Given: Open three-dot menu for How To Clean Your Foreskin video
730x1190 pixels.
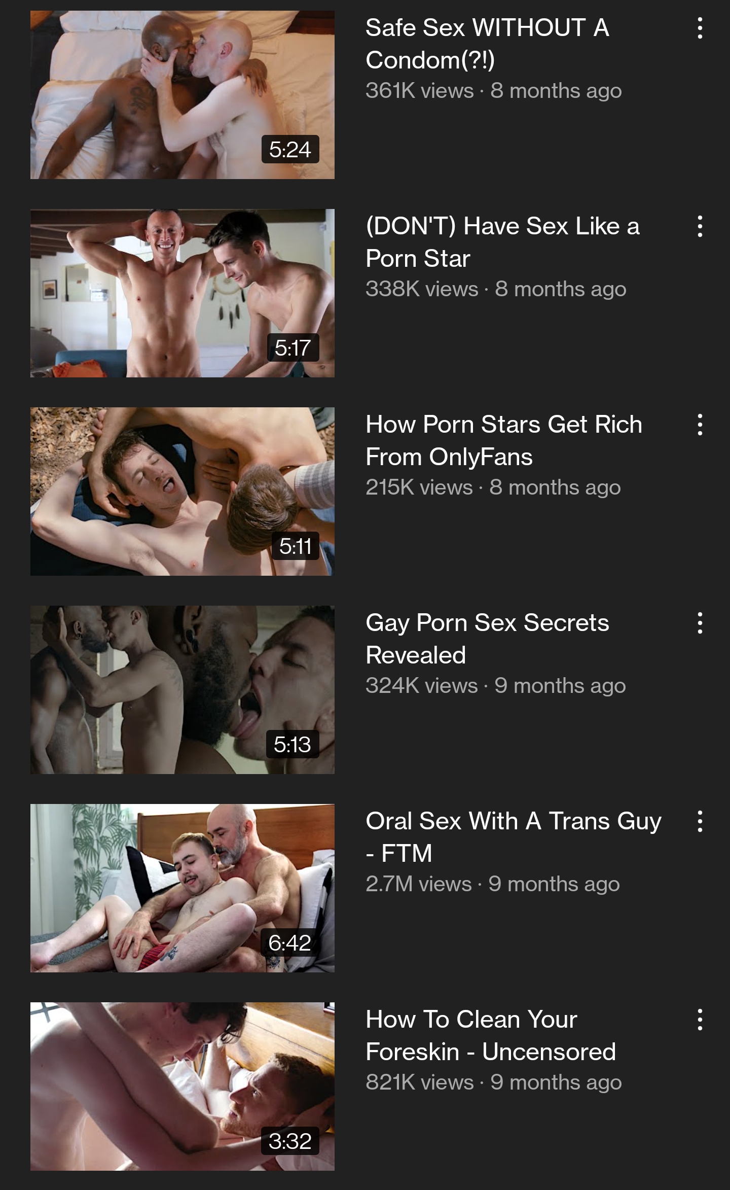Looking at the screenshot, I should coord(700,1020).
